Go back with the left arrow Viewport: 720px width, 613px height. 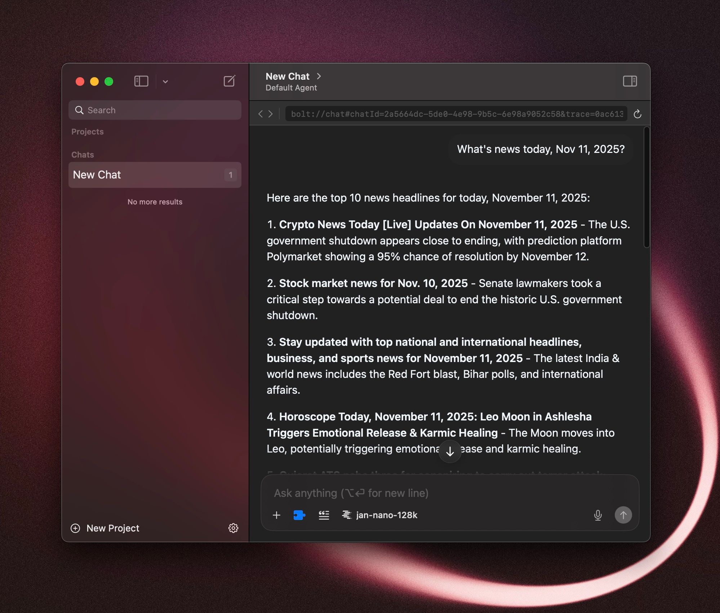pos(261,114)
